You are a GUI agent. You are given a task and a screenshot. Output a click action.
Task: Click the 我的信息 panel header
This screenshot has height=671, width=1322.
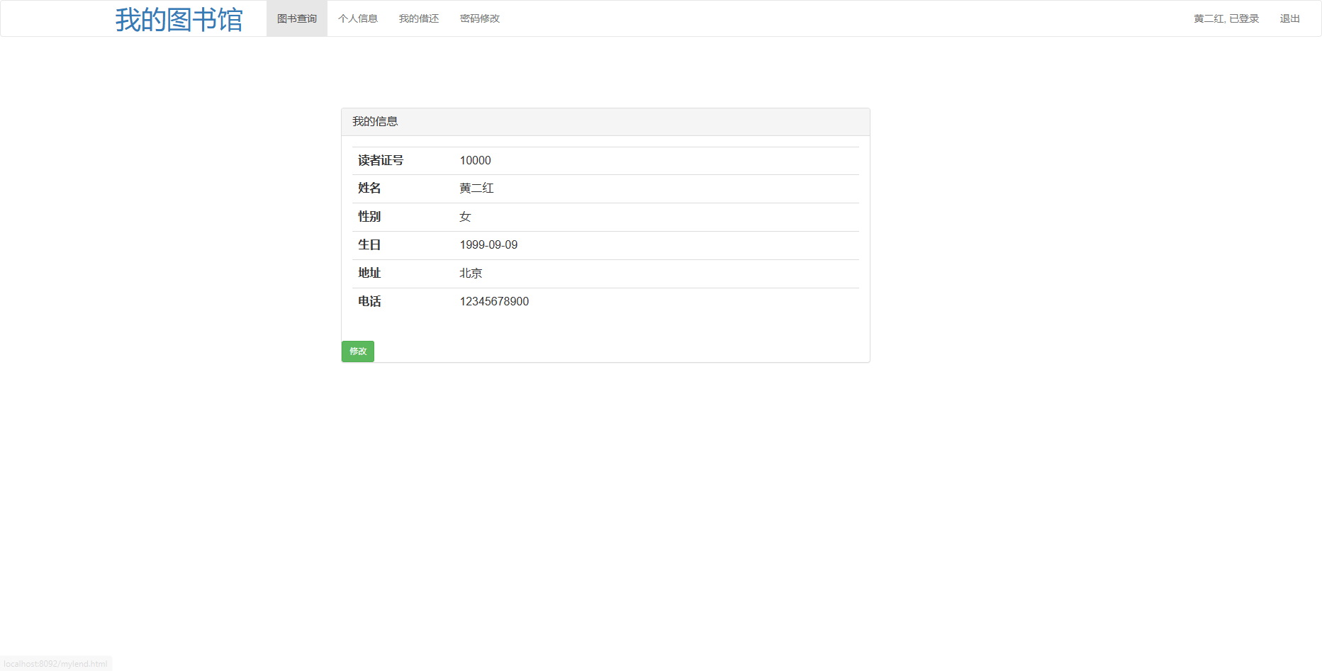coord(375,121)
